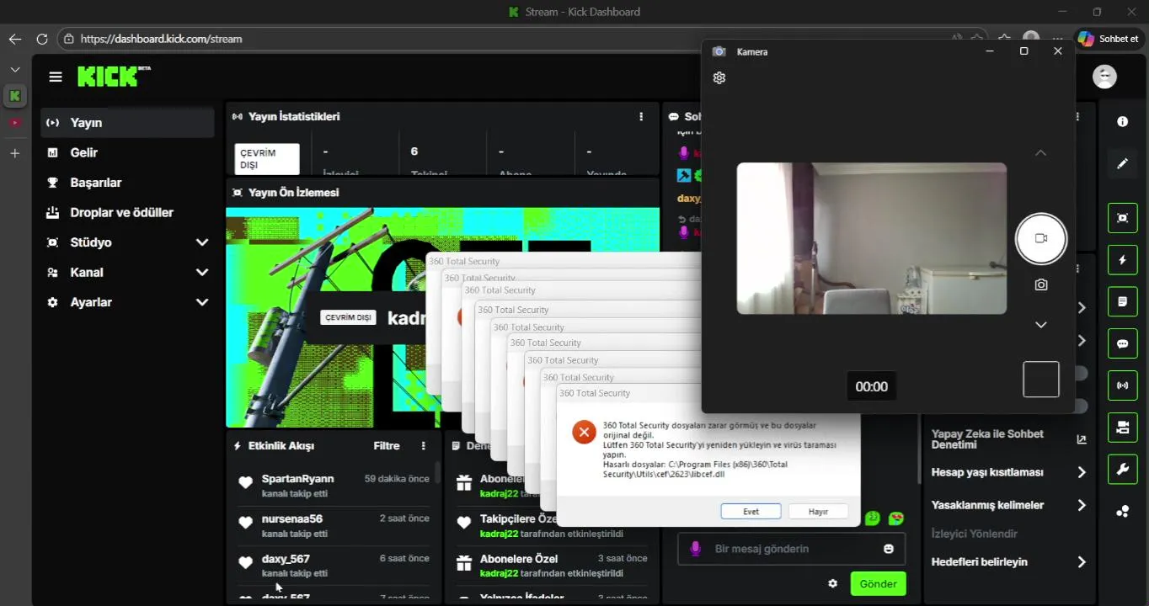Click the wrench tools icon
1149x606 pixels.
coord(1122,469)
